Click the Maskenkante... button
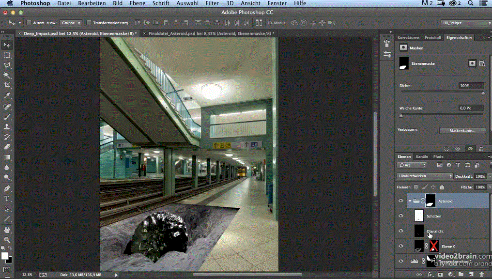 coord(462,131)
